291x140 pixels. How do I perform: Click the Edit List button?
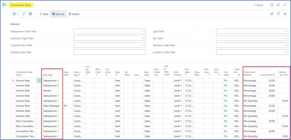pos(58,14)
